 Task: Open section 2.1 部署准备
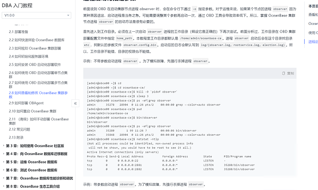click(x=18, y=32)
